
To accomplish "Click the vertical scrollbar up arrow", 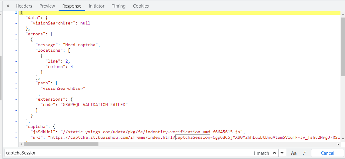I will 343,13.
